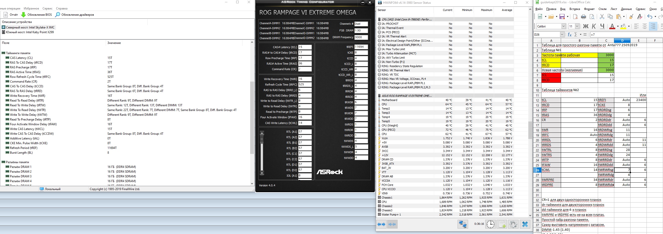
Task: Open the Name Box dropdown for D26
Action: tap(562, 34)
